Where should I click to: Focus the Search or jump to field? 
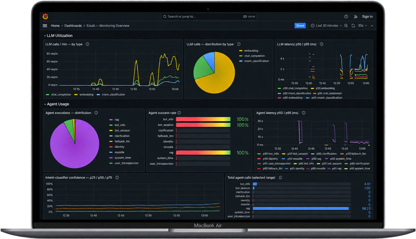tap(209, 17)
